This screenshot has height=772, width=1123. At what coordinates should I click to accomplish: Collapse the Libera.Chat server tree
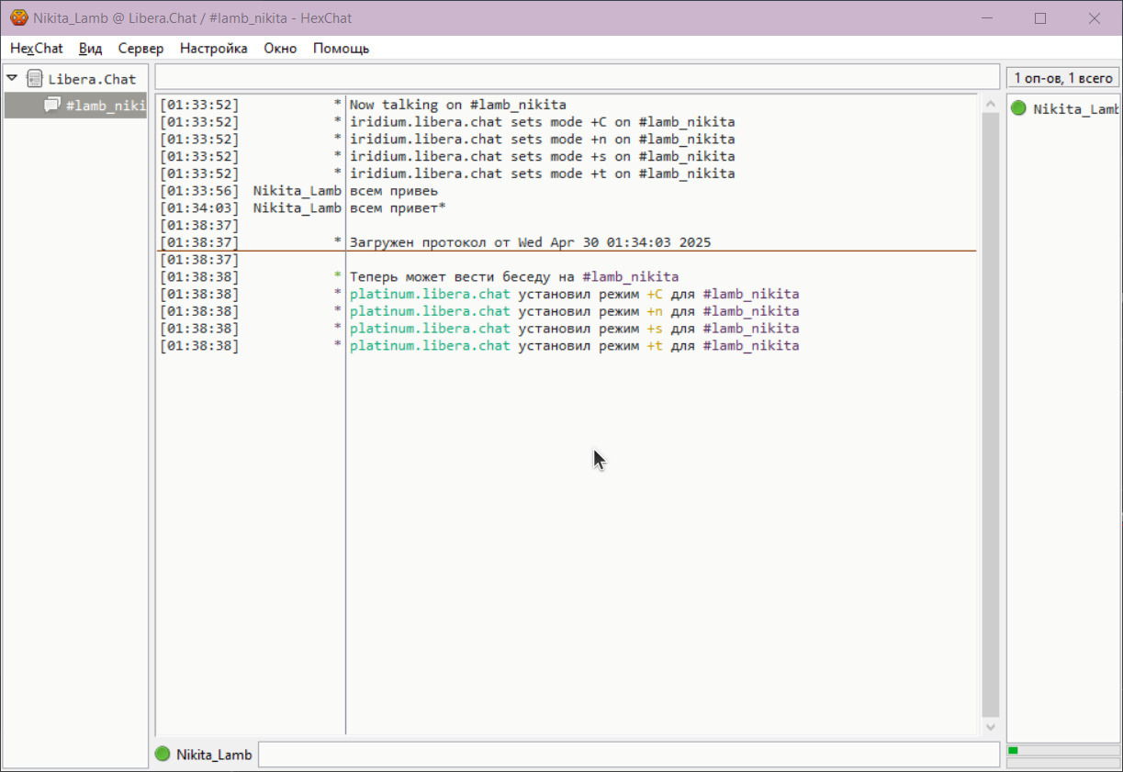[12, 79]
